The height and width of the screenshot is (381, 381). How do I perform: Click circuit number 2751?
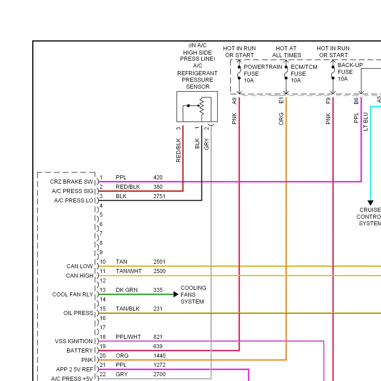coord(159,196)
